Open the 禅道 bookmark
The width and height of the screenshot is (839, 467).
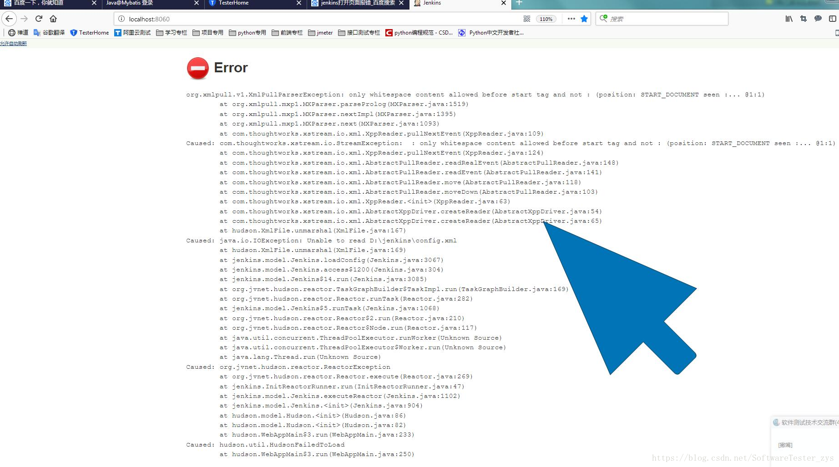[x=18, y=33]
